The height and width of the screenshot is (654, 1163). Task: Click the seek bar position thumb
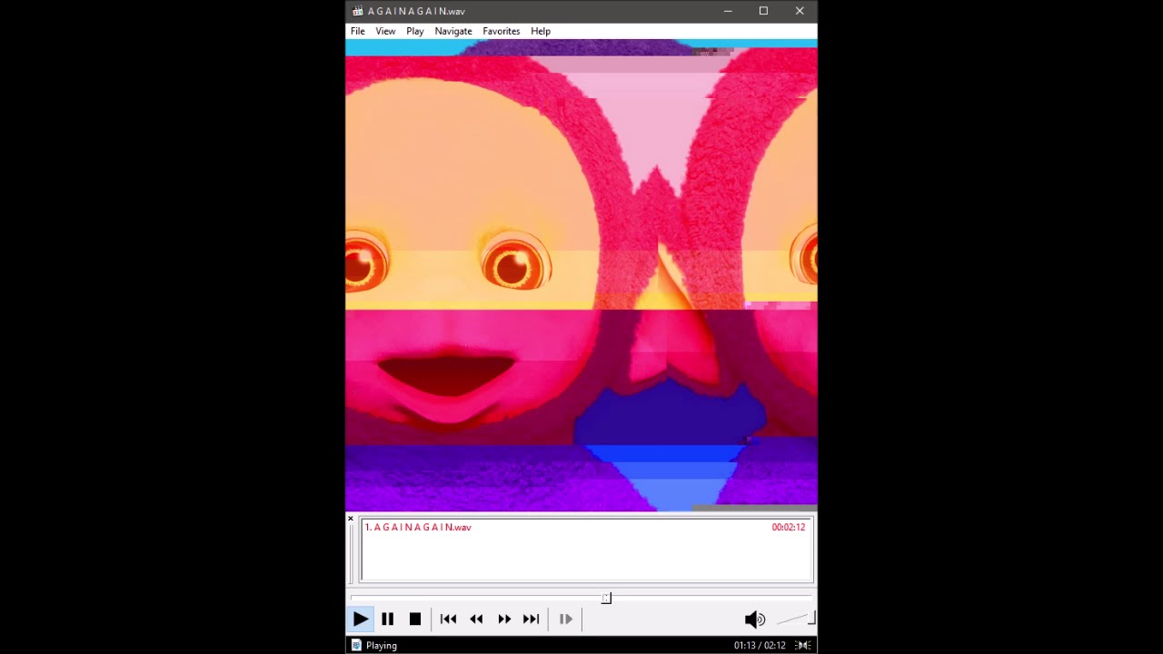pyautogui.click(x=606, y=598)
